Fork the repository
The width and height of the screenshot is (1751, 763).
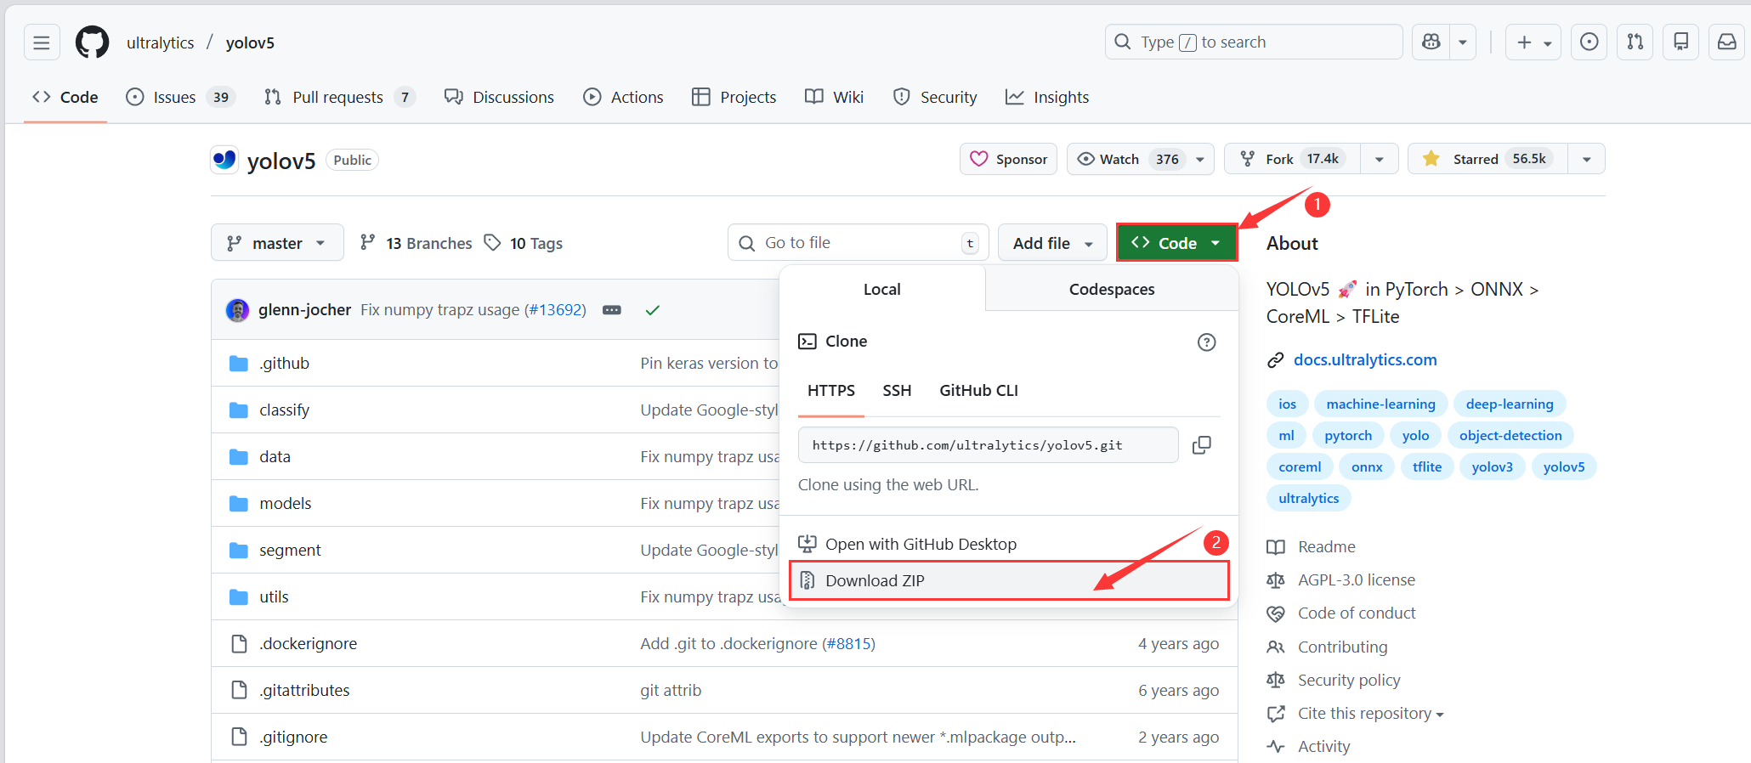pos(1292,159)
